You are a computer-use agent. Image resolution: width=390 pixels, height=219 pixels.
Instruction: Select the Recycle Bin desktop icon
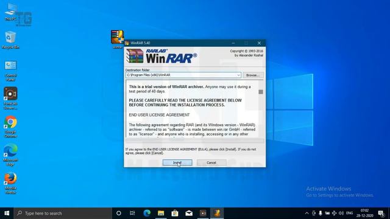[10, 40]
